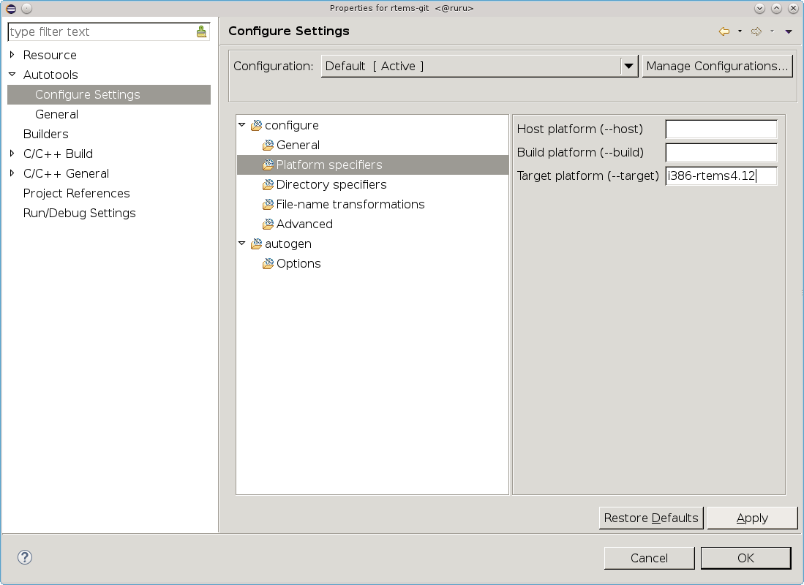Open Run/Debug Settings page
Screen dimensions: 804x585
pos(79,214)
